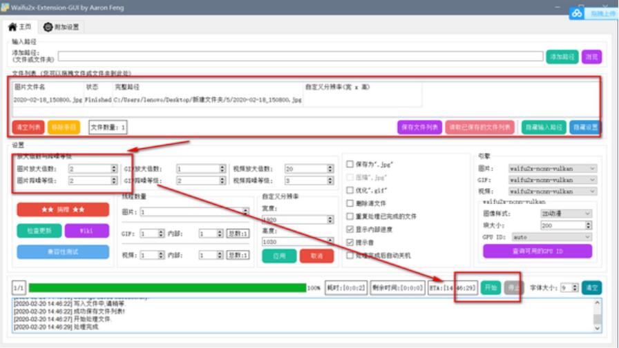The image size is (619, 348).
Task: Click the red 取消 cancel button
Action: [x=316, y=256]
